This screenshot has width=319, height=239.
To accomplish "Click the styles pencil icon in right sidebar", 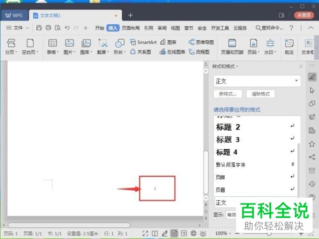I will pos(312,77).
